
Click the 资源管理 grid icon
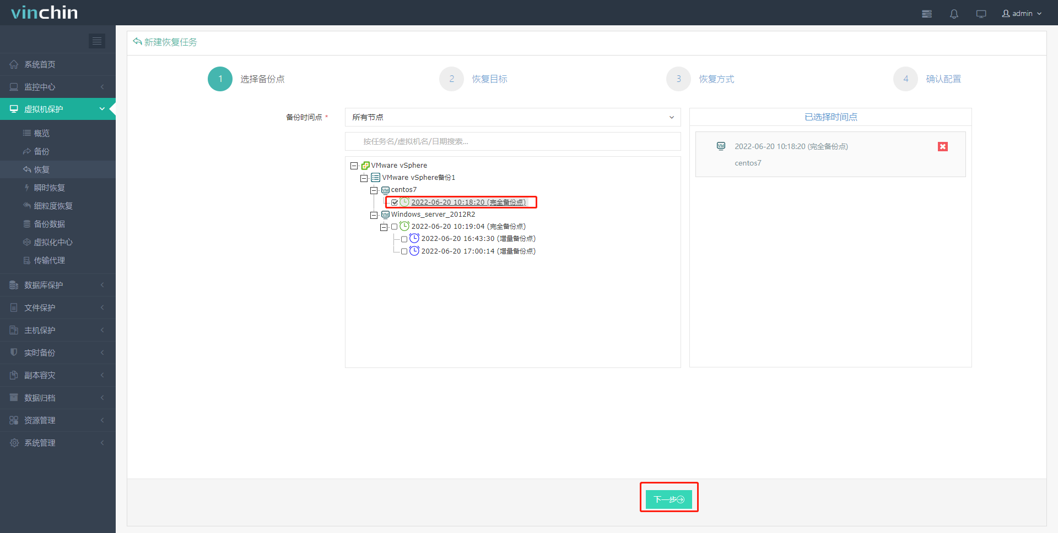click(x=14, y=420)
